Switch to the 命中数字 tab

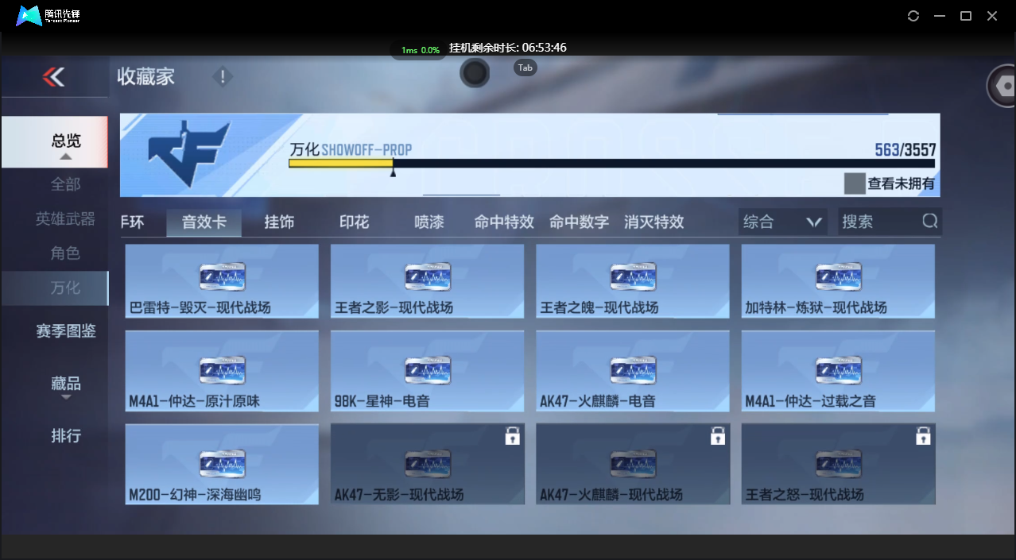(x=579, y=222)
